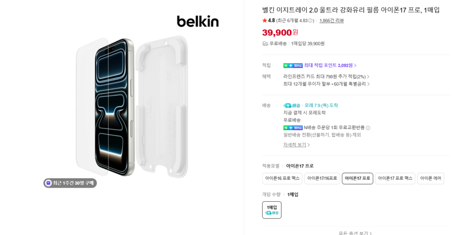Click the N+ membership badge by 최대 적립 포인트
The width and height of the screenshot is (452, 235).
293,65
